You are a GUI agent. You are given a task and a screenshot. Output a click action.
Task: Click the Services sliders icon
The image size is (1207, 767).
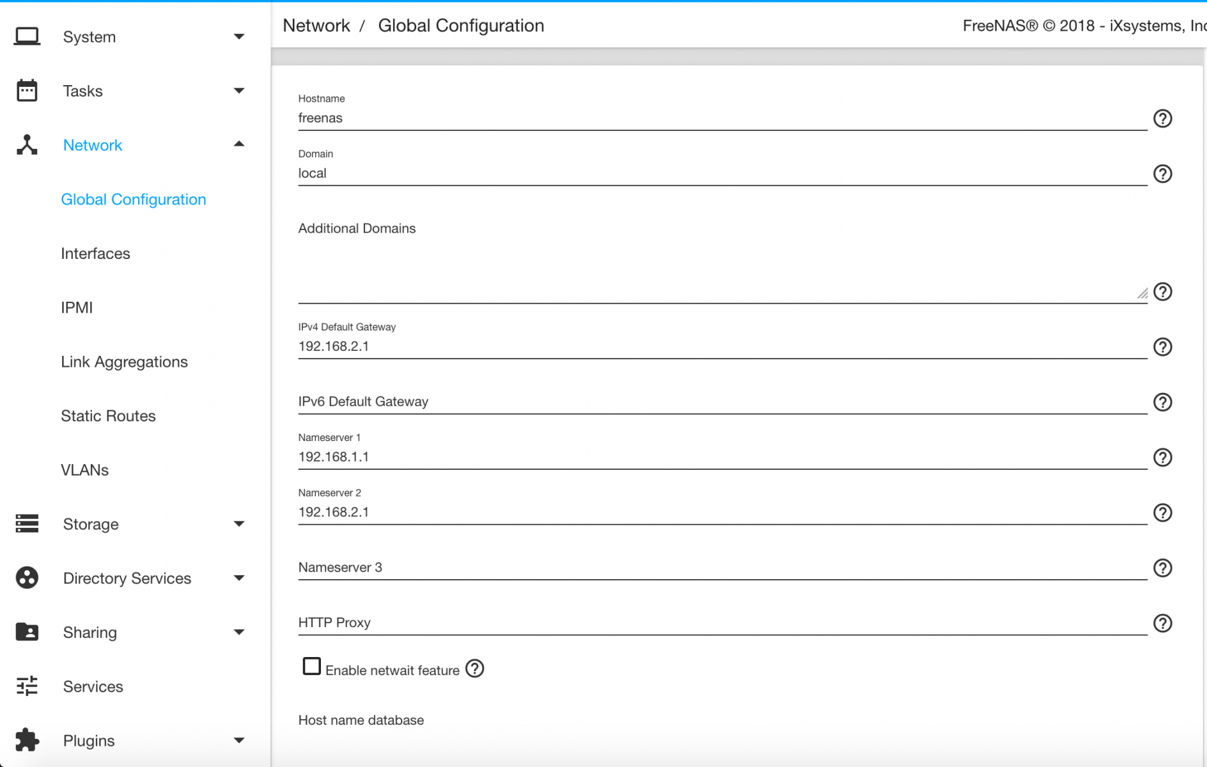click(27, 686)
